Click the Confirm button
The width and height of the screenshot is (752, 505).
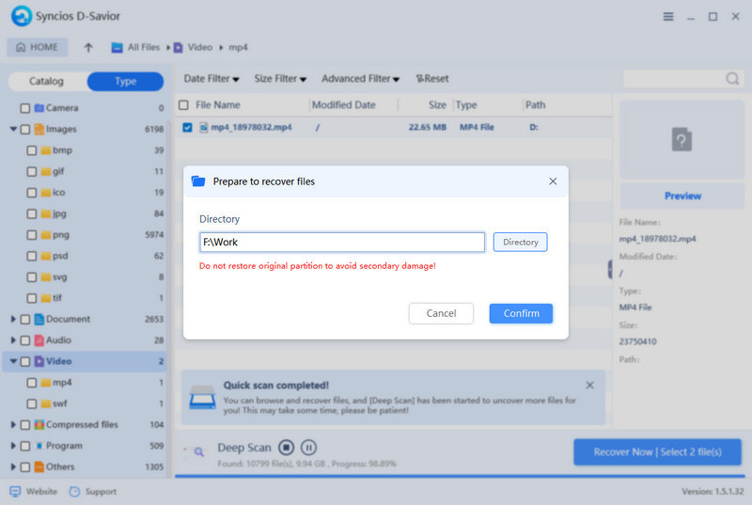[x=521, y=313]
